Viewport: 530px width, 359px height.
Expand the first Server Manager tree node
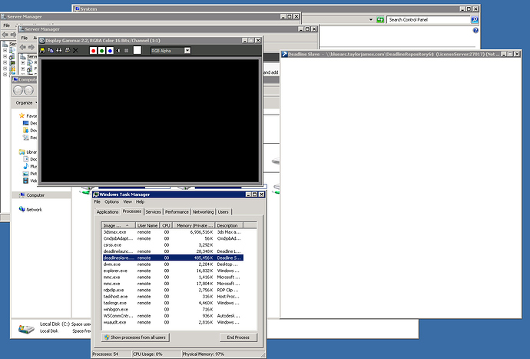pyautogui.click(x=5, y=45)
